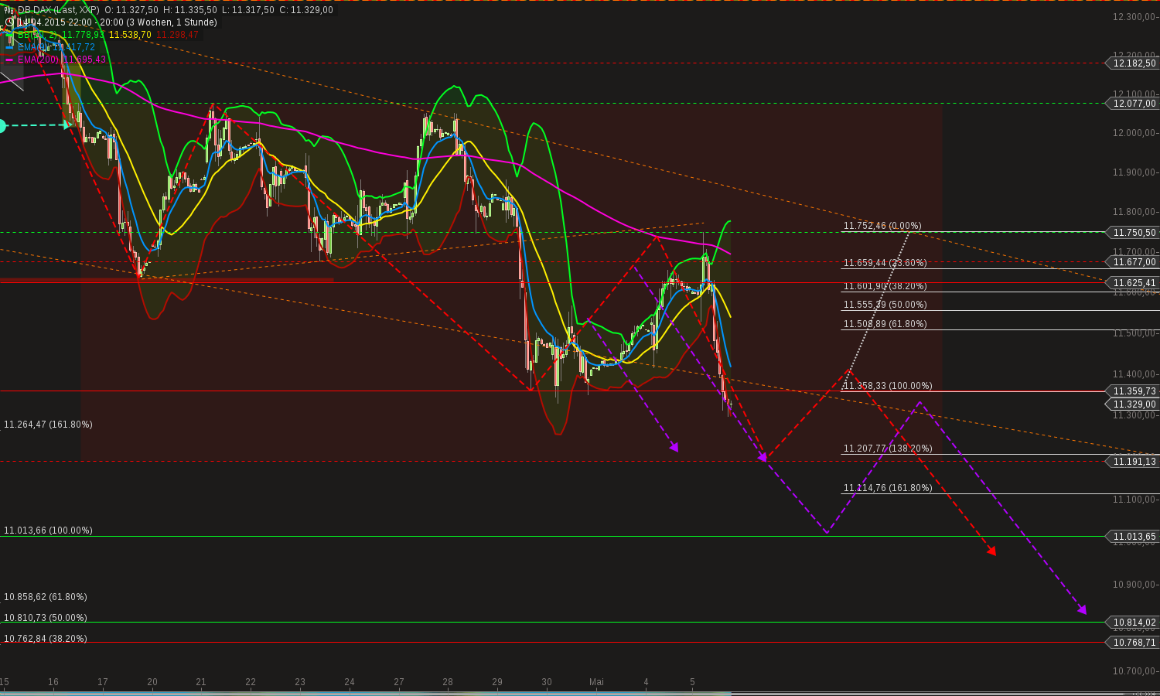Select the 11.752,46 (0.00%) Fibonacci label
The height and width of the screenshot is (696, 1160).
click(x=882, y=225)
